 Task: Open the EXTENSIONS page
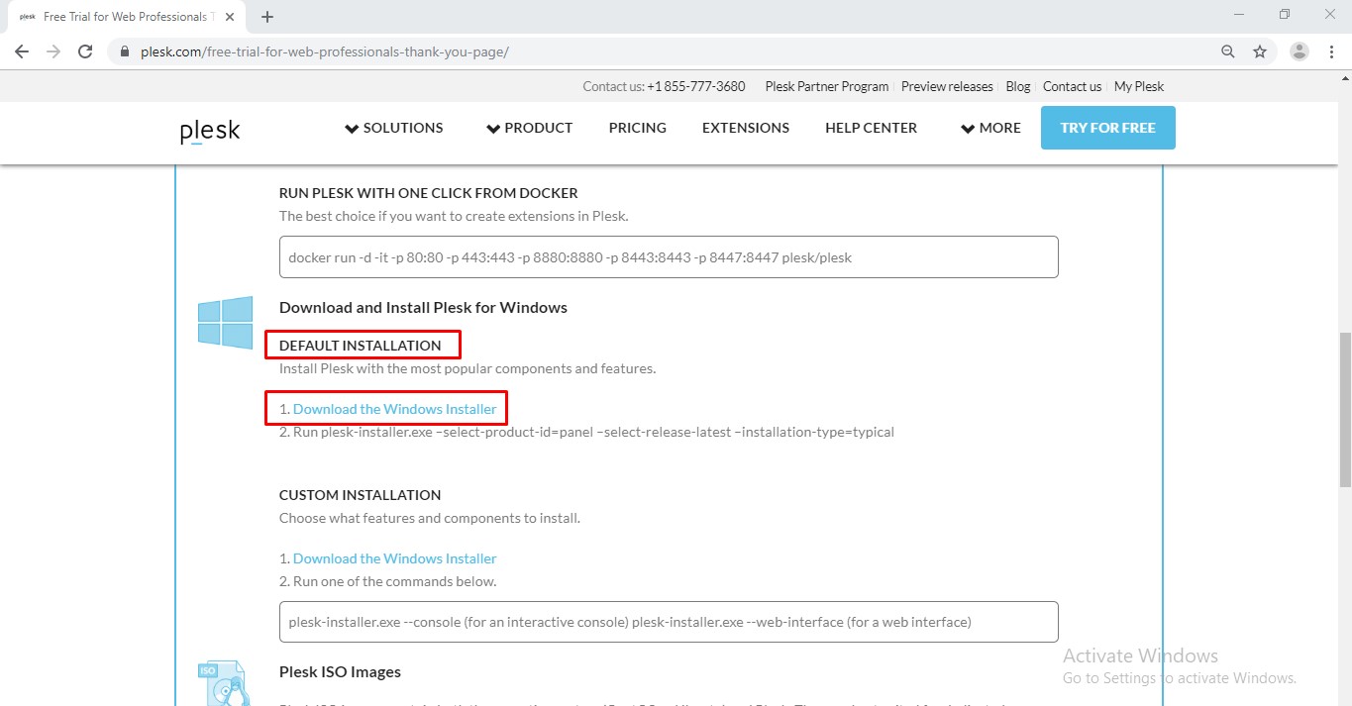[x=746, y=128]
